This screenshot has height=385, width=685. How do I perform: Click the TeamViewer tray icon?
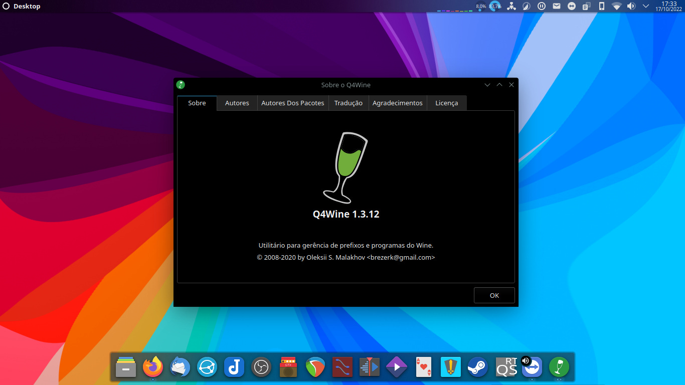pos(572,7)
